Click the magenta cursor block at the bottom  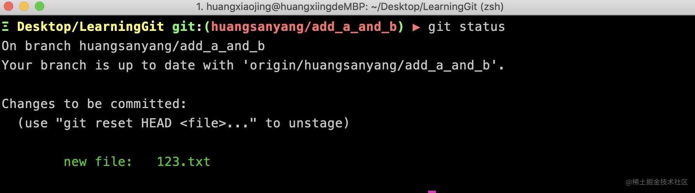432,191
